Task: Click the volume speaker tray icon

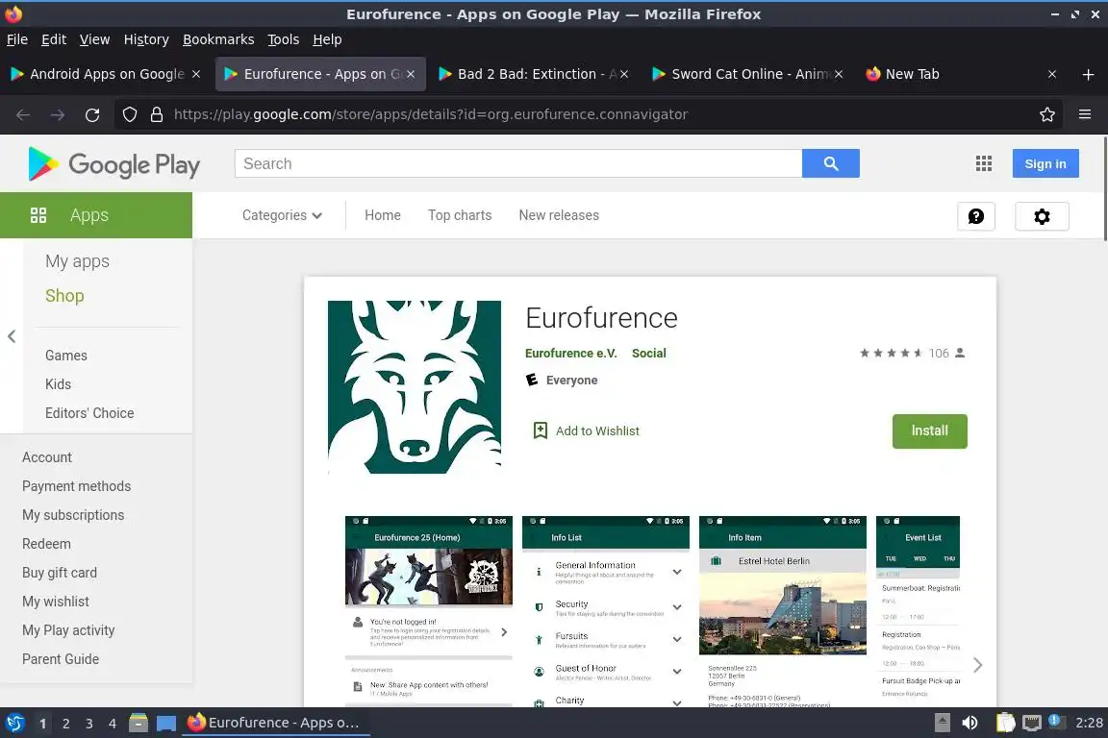Action: point(969,723)
